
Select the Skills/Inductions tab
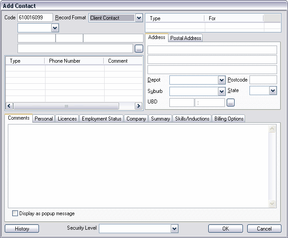192,119
